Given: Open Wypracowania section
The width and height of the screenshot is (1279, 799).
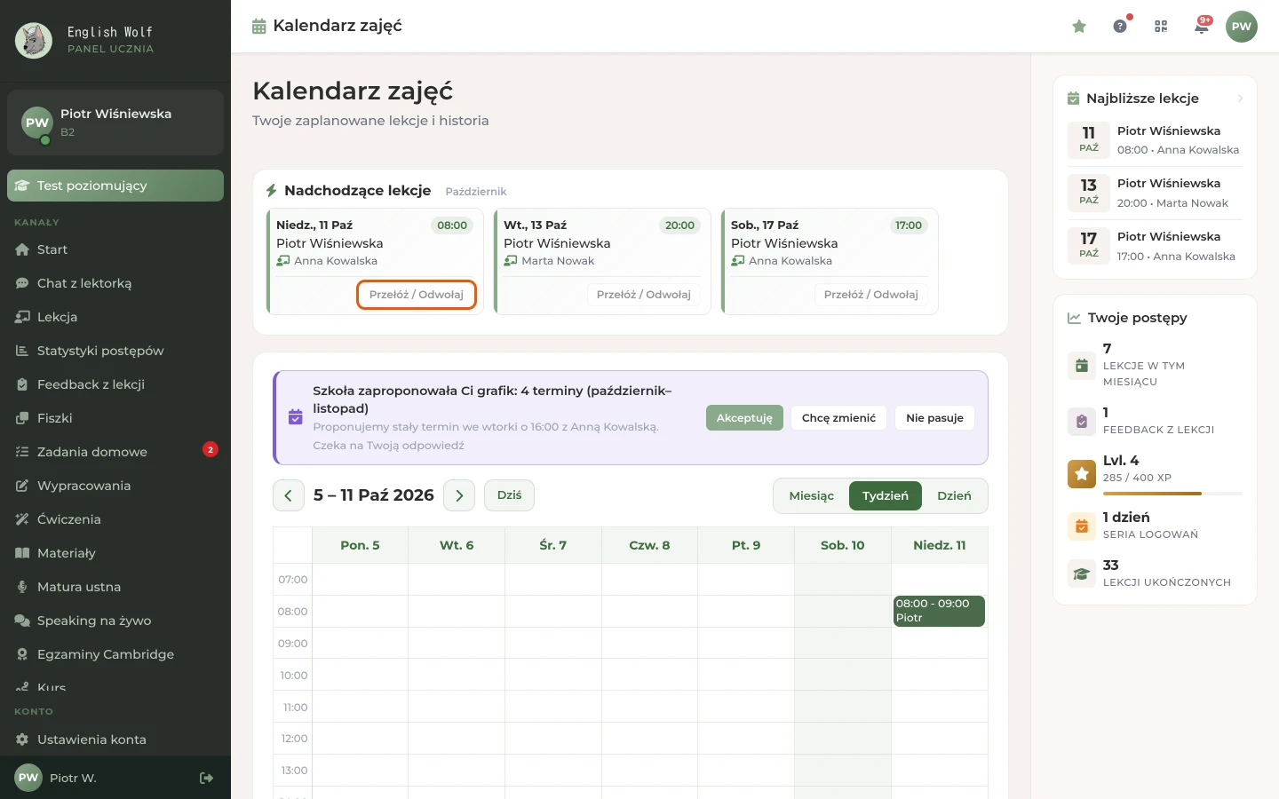Looking at the screenshot, I should (115, 486).
